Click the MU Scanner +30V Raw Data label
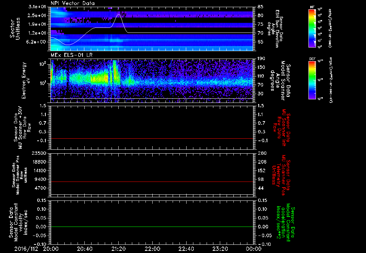366x253 pixels. (x=22, y=128)
